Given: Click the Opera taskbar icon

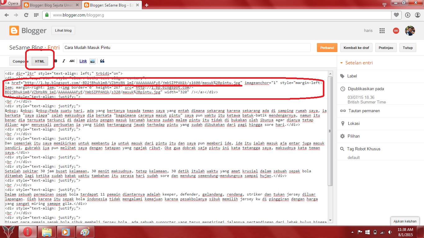Looking at the screenshot, I should click(x=28, y=232).
